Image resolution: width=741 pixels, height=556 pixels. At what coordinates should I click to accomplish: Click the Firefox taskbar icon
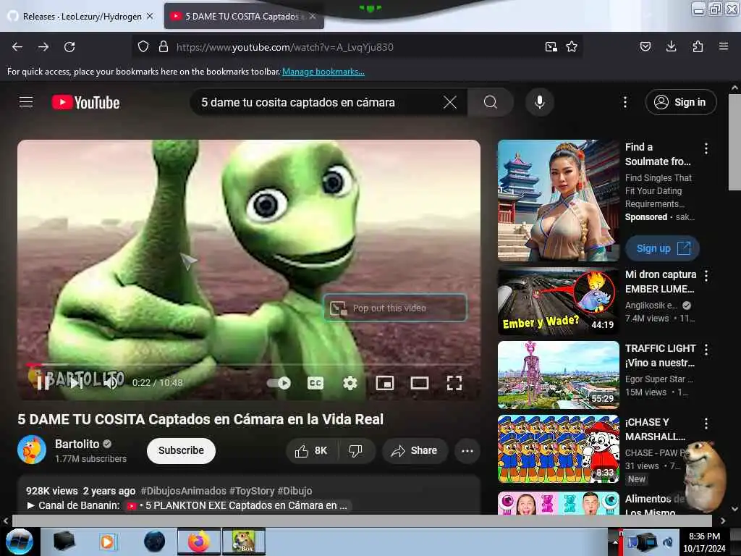(x=199, y=542)
